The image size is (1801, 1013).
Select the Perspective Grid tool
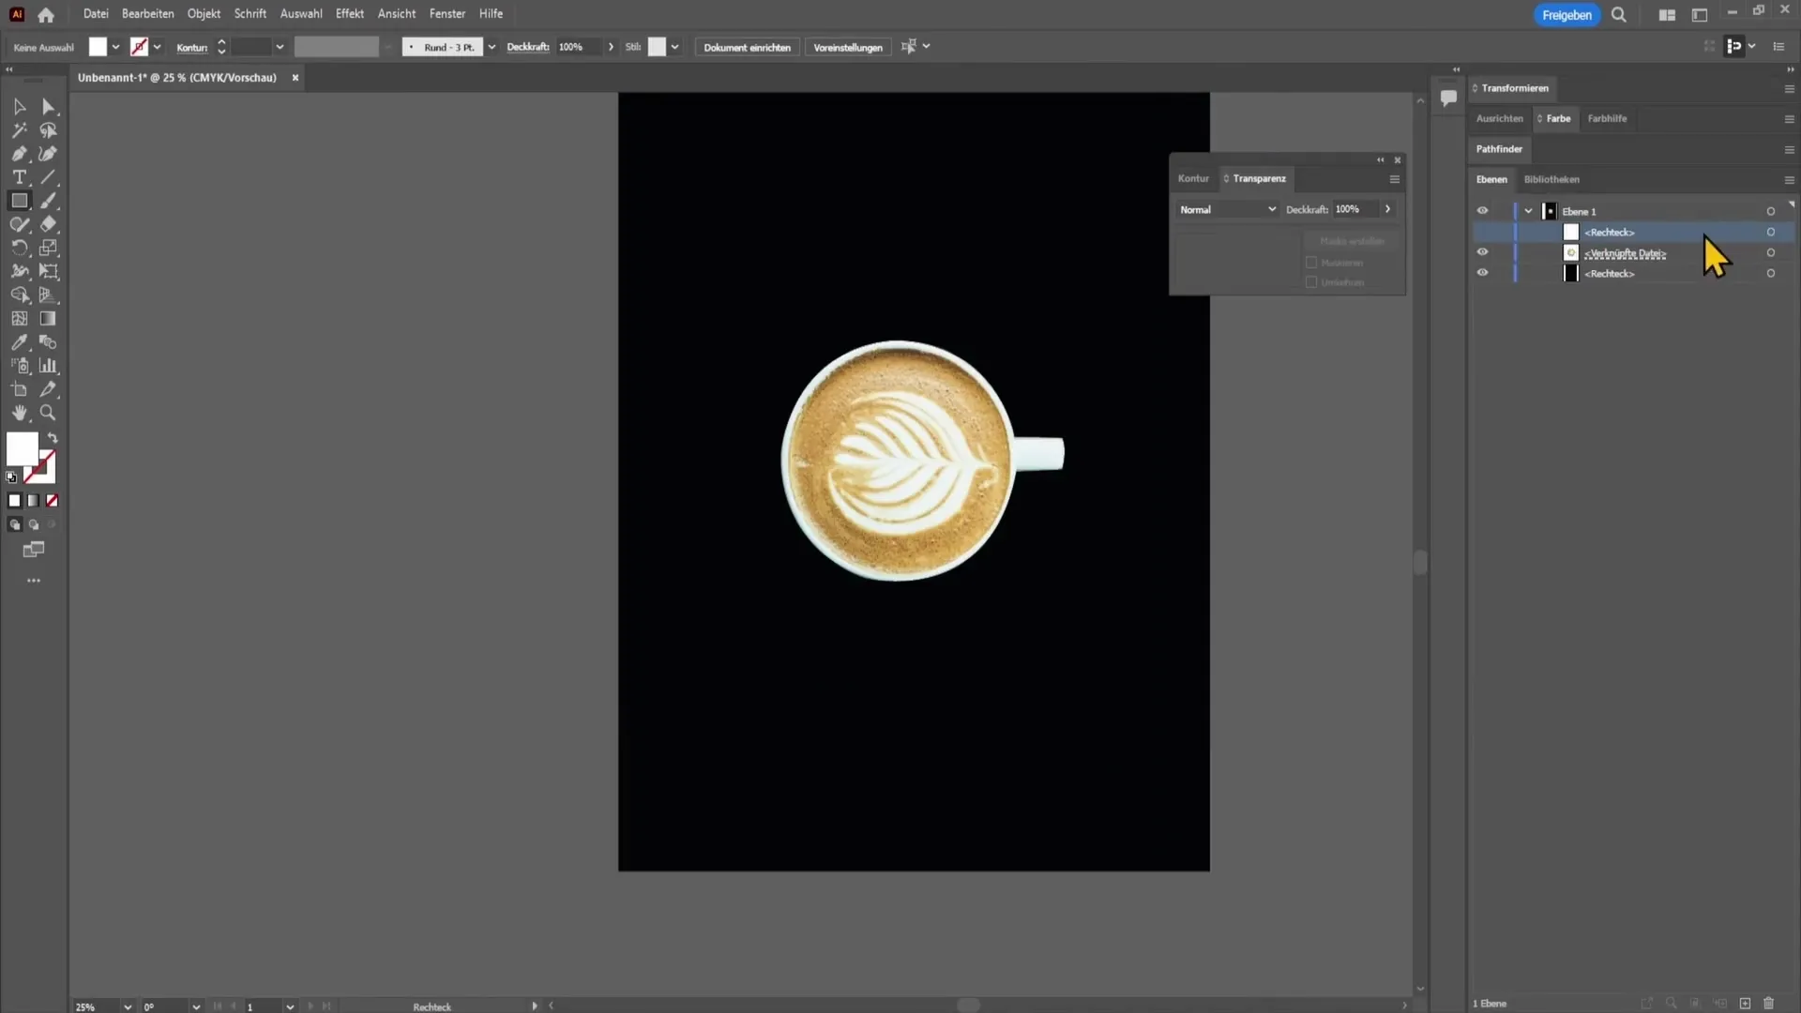tap(49, 295)
